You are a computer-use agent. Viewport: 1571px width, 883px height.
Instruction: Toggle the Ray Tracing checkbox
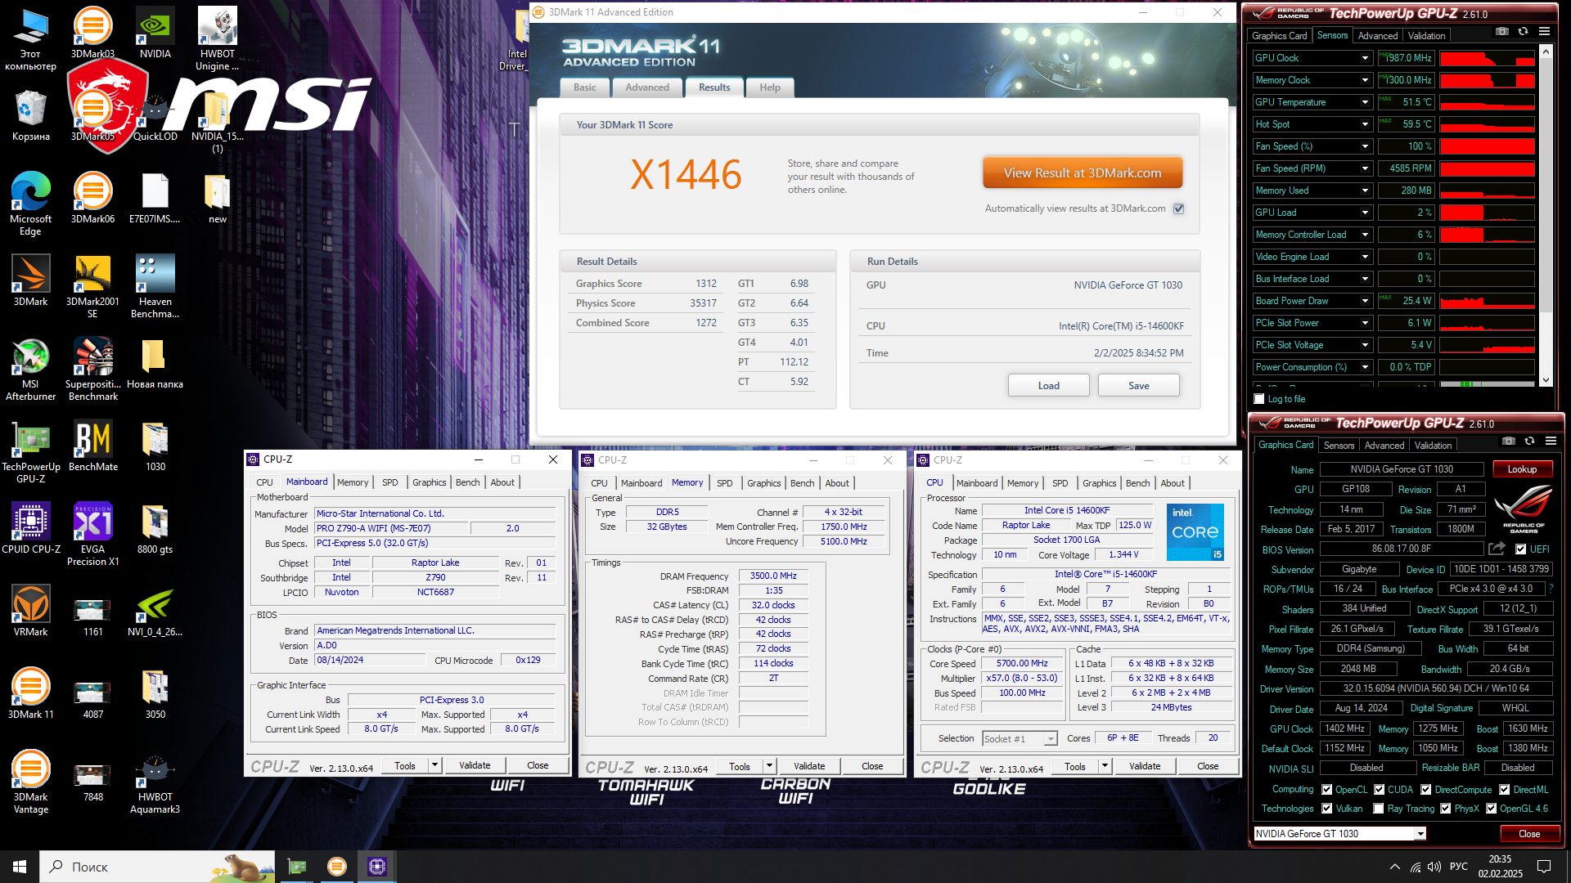click(x=1379, y=809)
